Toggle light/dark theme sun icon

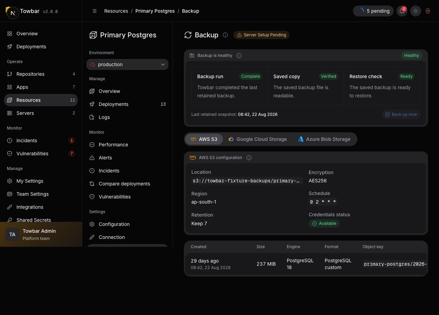pos(416,11)
